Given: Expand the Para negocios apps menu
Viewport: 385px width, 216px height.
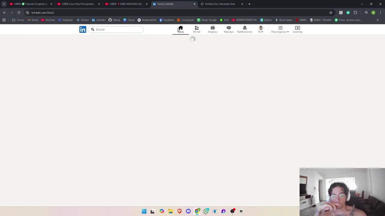Looking at the screenshot, I should (x=280, y=29).
